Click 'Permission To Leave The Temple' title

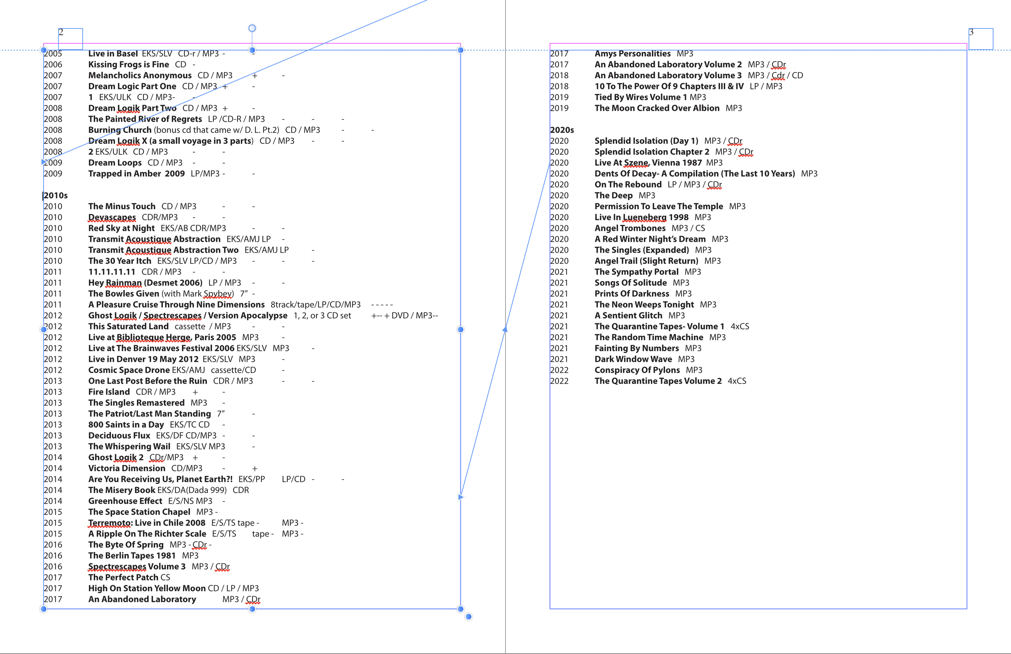click(659, 206)
